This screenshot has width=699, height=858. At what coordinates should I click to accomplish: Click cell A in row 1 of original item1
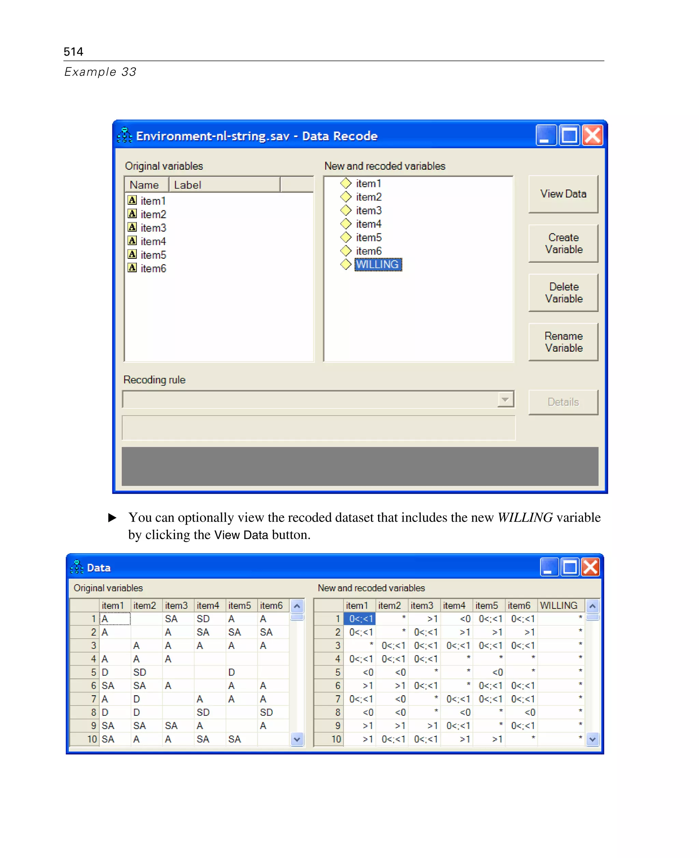[x=115, y=618]
